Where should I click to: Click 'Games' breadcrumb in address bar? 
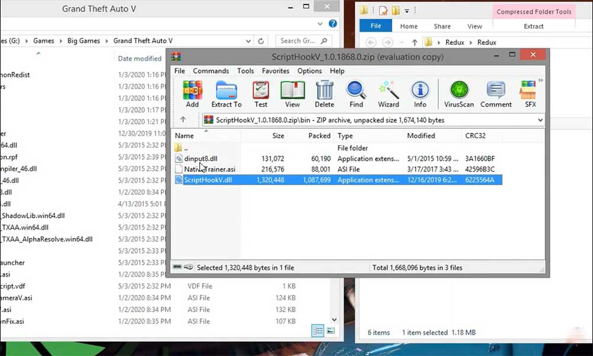point(43,40)
